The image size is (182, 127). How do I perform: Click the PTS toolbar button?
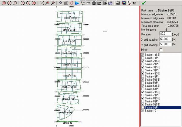tap(88, 3)
